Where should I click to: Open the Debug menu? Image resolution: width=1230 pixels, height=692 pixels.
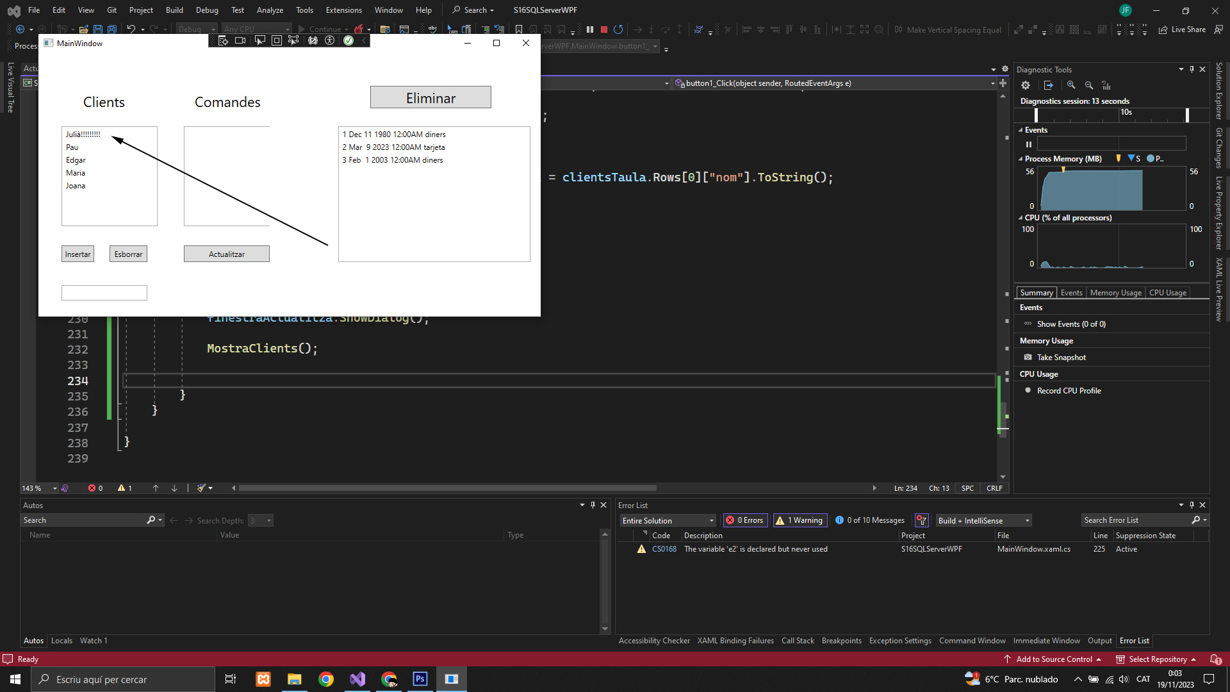(x=206, y=10)
